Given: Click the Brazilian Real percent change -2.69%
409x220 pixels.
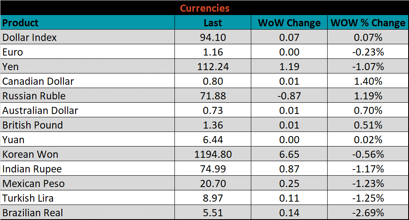Looking at the screenshot, I should click(x=368, y=212).
